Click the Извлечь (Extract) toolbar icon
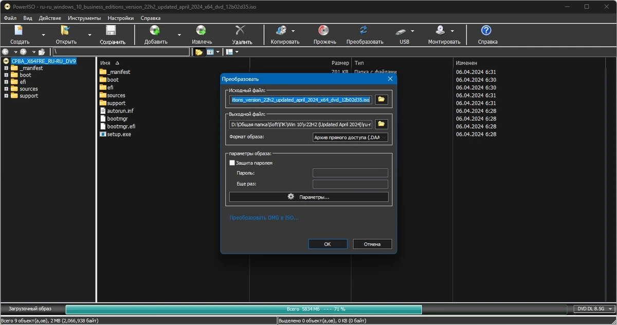The image size is (617, 325). click(x=202, y=30)
